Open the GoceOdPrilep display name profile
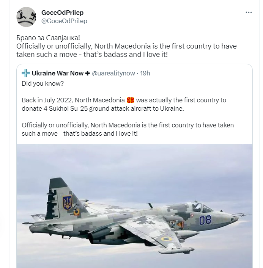The image size is (263, 268). click(63, 13)
